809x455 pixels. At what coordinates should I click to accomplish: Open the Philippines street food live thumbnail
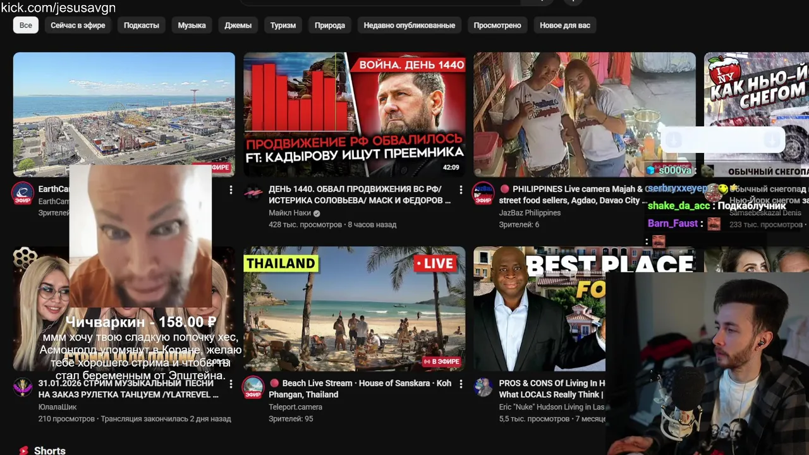coord(585,114)
